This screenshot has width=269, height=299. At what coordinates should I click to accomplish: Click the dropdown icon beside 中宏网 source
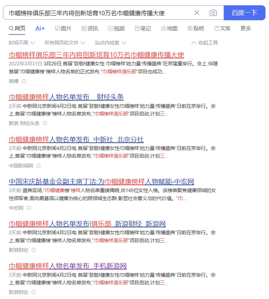[x=29, y=208]
